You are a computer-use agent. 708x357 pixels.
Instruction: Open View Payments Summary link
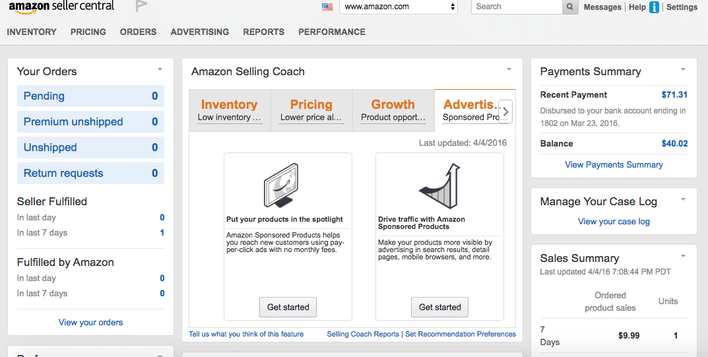tap(614, 164)
